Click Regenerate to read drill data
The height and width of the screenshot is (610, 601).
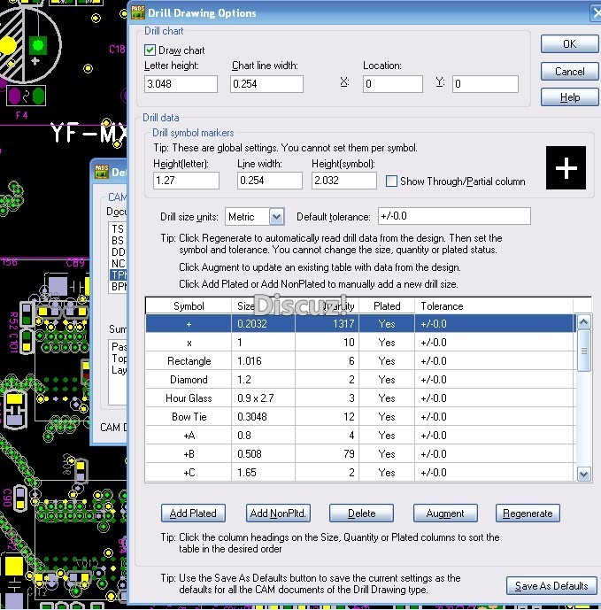click(528, 513)
